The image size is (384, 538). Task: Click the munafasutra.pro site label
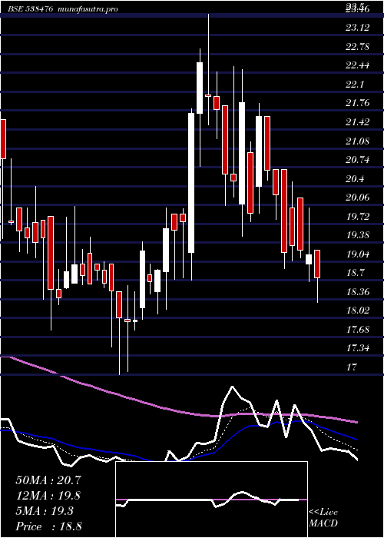point(88,9)
